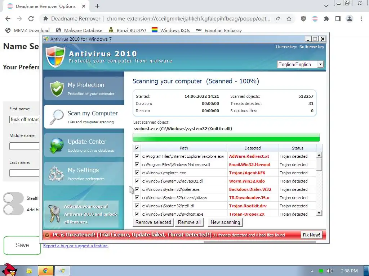This screenshot has width=369, height=276.
Task: Open Update Center globe icon
Action: coord(57,145)
